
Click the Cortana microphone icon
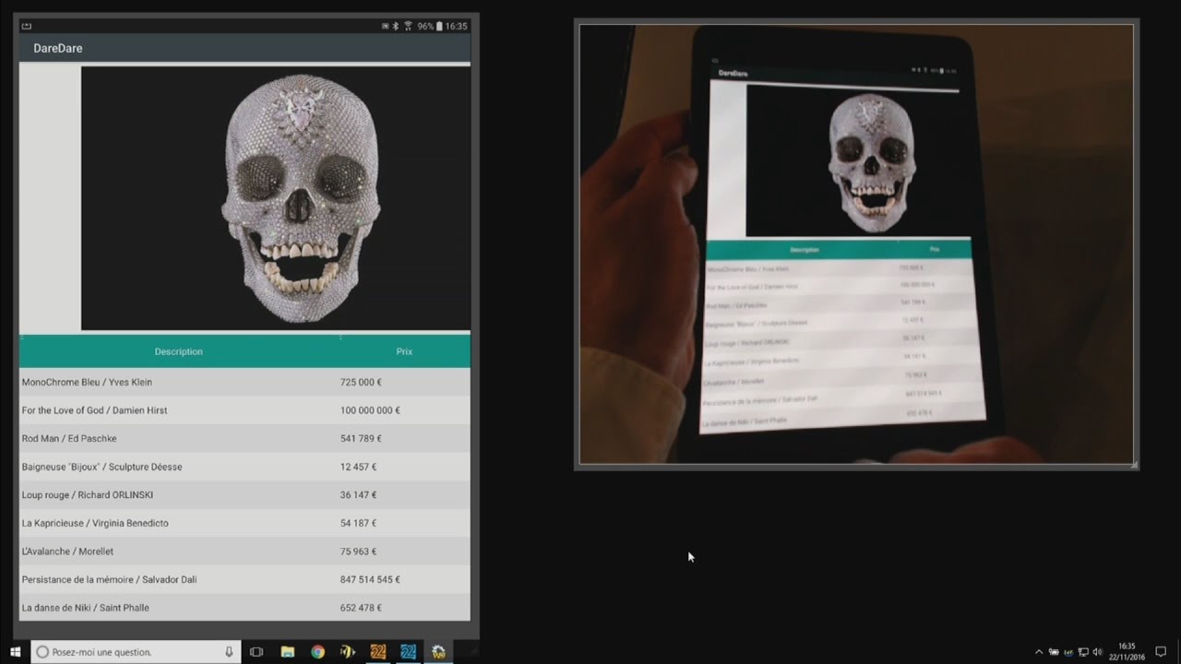[229, 652]
